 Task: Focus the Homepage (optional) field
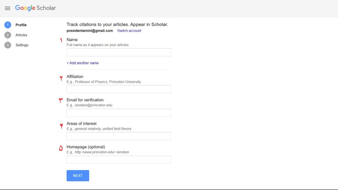(x=119, y=160)
